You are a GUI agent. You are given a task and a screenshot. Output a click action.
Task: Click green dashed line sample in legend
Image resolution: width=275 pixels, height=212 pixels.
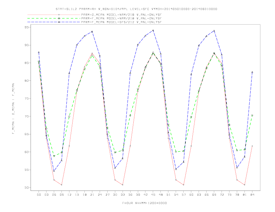[x=54, y=18]
